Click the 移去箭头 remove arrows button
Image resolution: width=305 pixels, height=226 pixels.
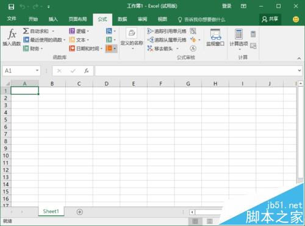tap(160, 48)
